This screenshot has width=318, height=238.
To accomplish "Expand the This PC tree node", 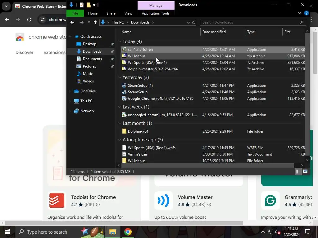I will [x=70, y=101].
